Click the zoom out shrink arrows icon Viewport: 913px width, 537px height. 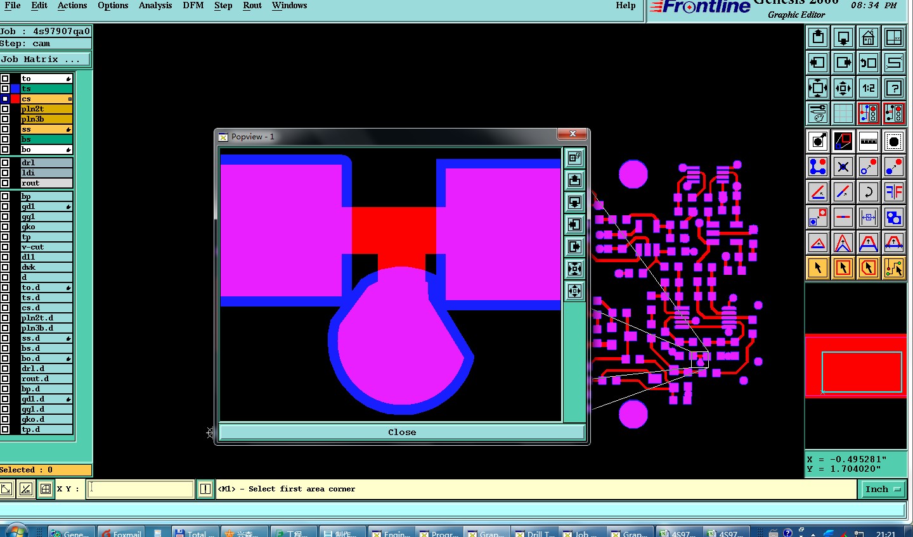[843, 88]
